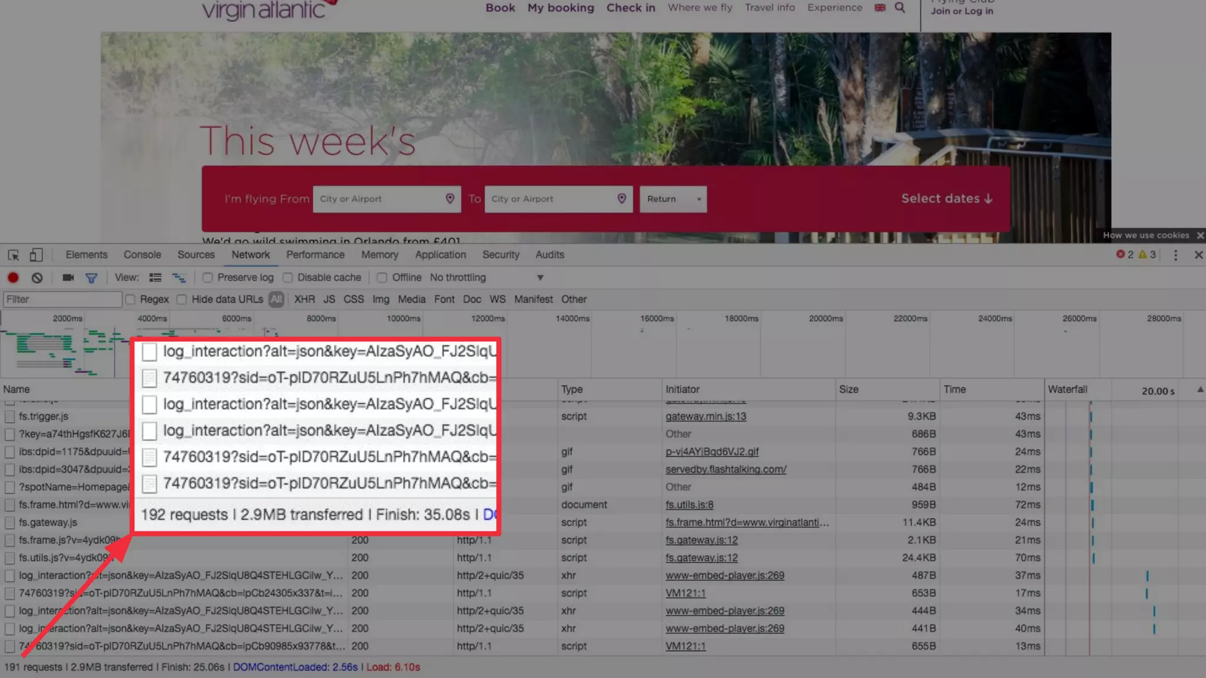The width and height of the screenshot is (1206, 678).
Task: Click the red record network log button
Action: click(x=13, y=277)
